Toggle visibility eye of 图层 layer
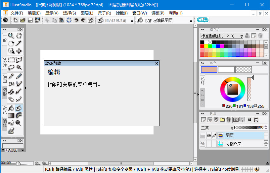This screenshot has height=173, width=270. (x=209, y=136)
